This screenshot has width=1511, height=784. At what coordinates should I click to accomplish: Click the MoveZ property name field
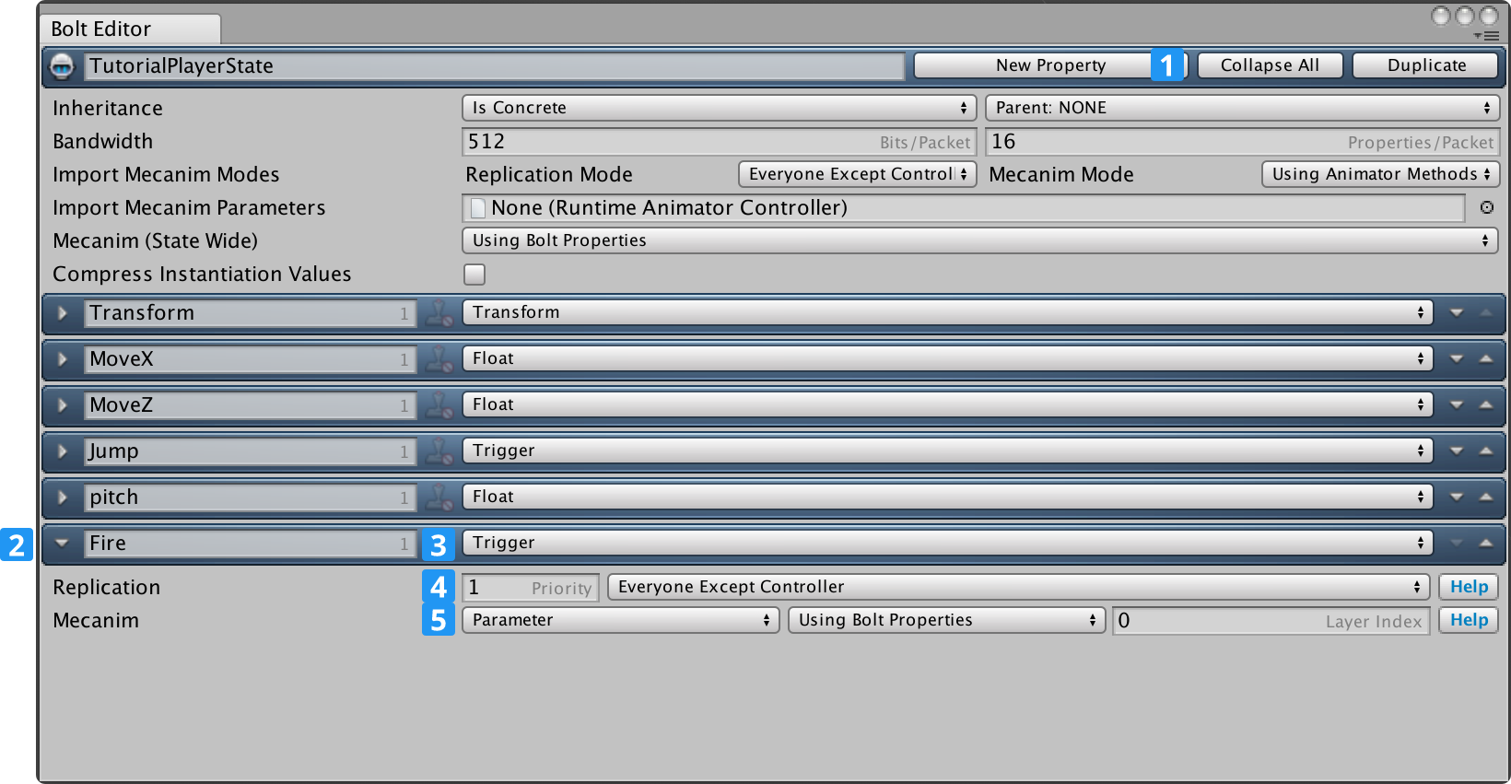[250, 405]
